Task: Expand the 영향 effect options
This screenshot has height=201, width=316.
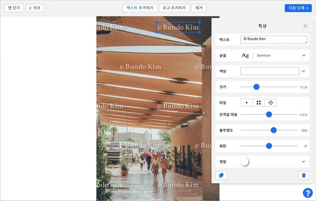Action: pyautogui.click(x=304, y=162)
